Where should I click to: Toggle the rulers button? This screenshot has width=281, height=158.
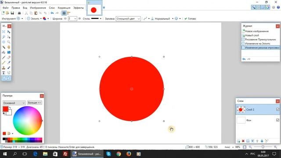click(69, 13)
